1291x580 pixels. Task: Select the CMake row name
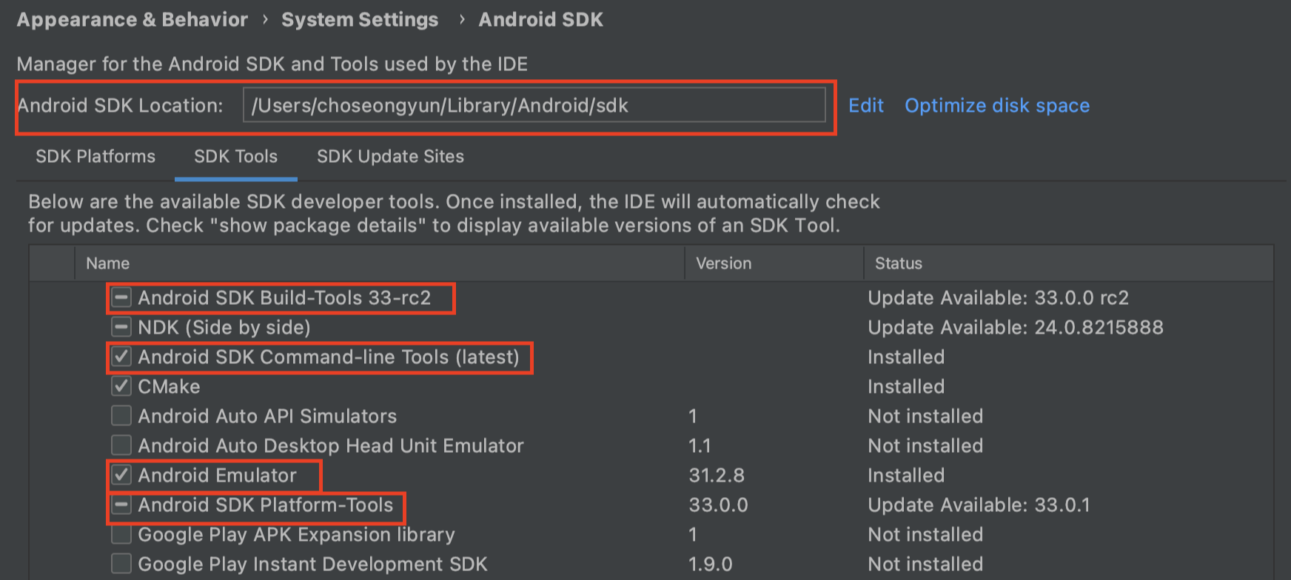pos(169,387)
